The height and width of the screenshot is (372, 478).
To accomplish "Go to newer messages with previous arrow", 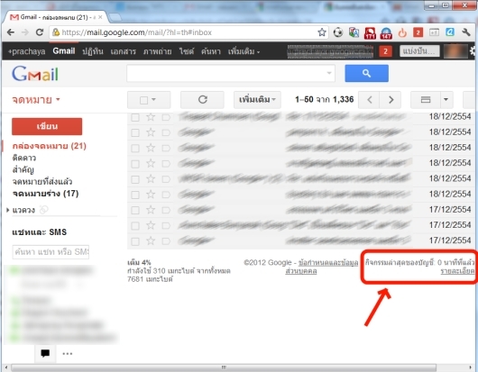I will click(369, 100).
